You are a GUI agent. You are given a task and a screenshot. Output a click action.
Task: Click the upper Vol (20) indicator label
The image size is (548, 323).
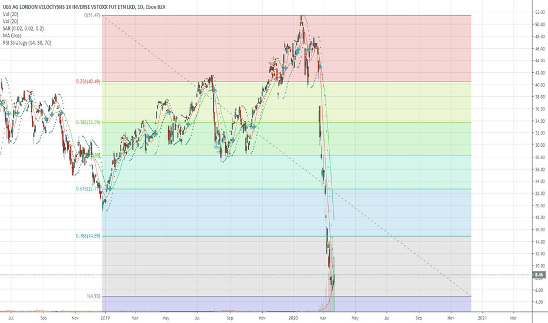[x=10, y=14]
